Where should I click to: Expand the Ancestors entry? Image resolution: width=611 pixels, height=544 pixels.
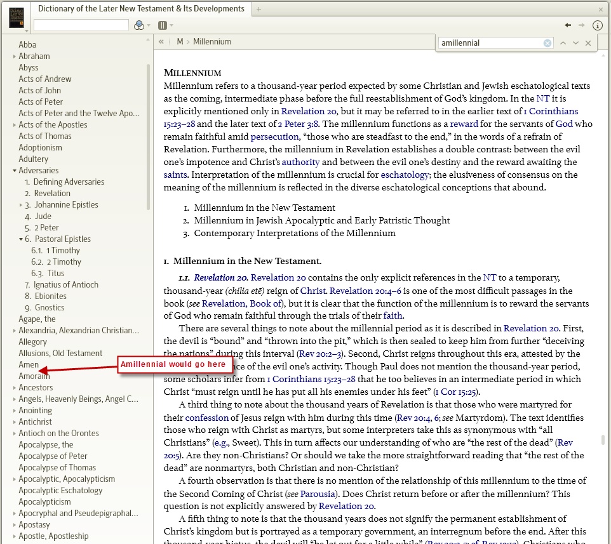[15, 388]
